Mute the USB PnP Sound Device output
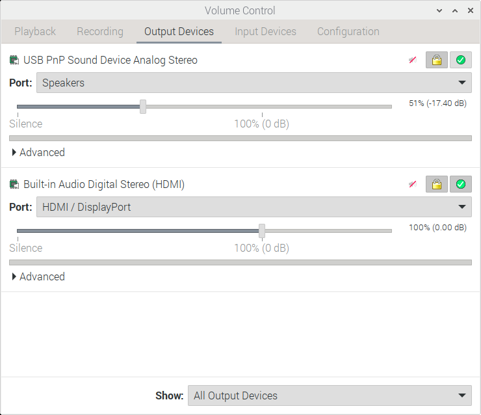Image resolution: width=481 pixels, height=415 pixels. (x=413, y=60)
